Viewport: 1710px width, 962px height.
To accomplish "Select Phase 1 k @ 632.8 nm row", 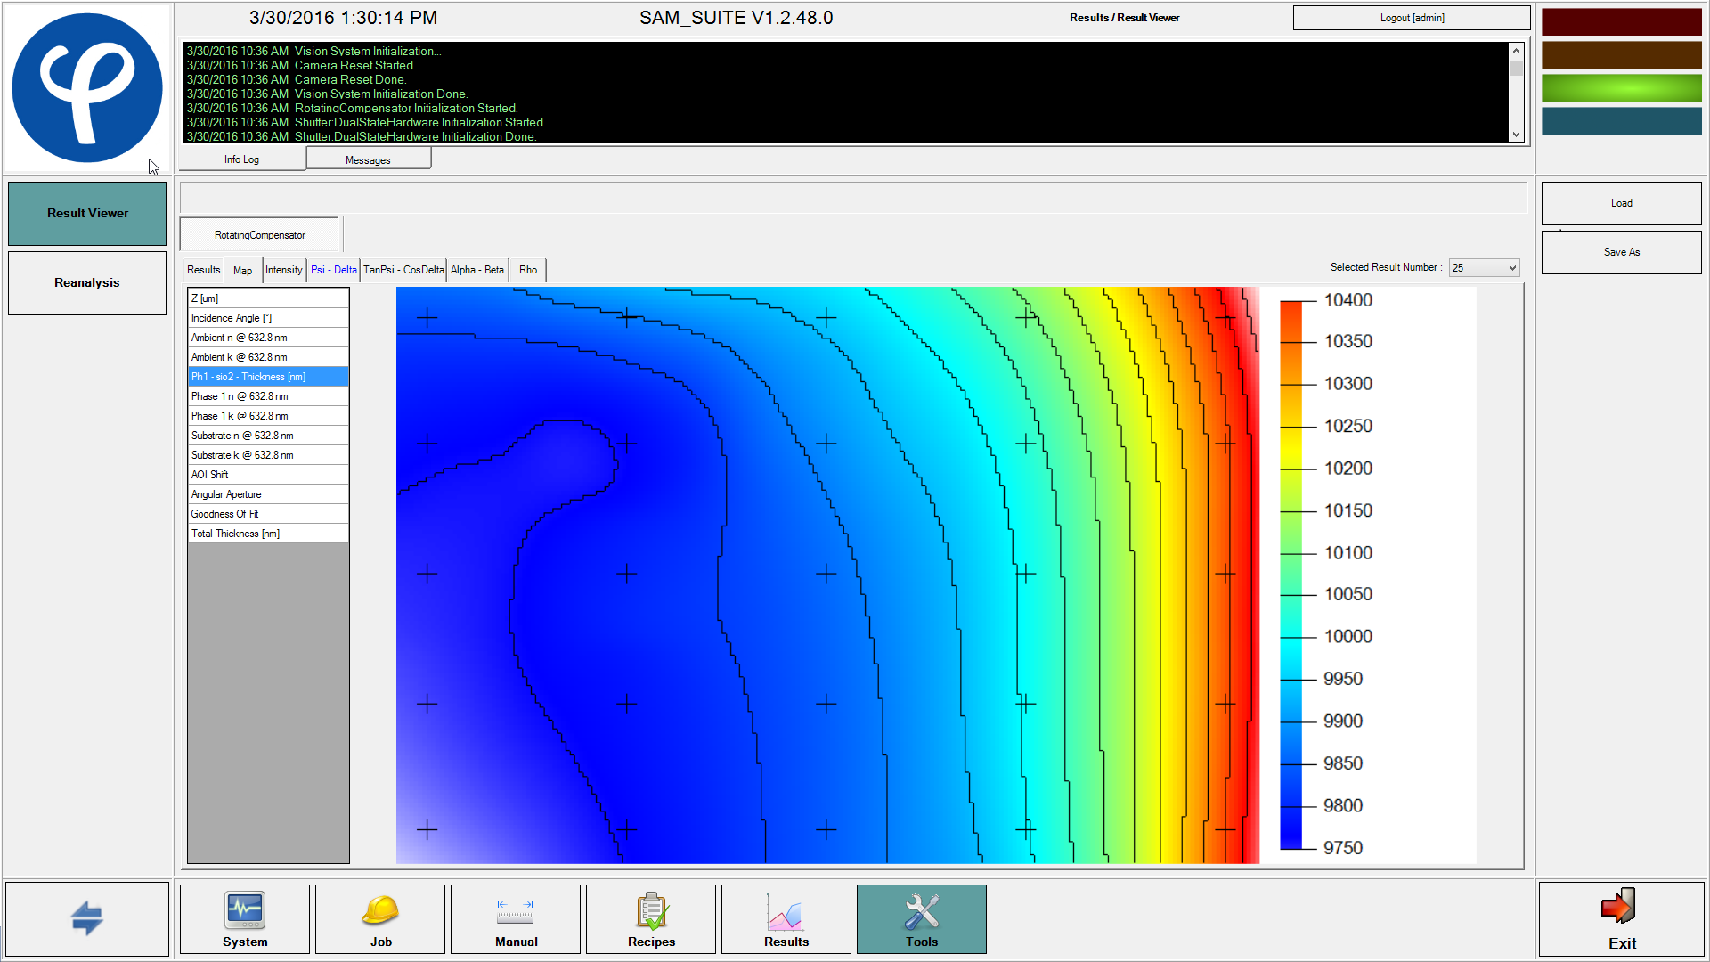I will pyautogui.click(x=268, y=416).
